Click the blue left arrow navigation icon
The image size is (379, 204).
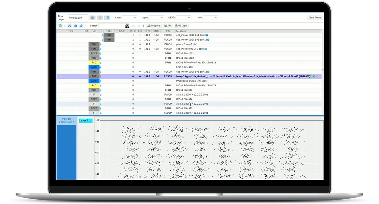point(75,26)
